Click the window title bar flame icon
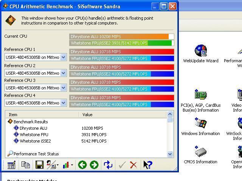 coord(5,6)
